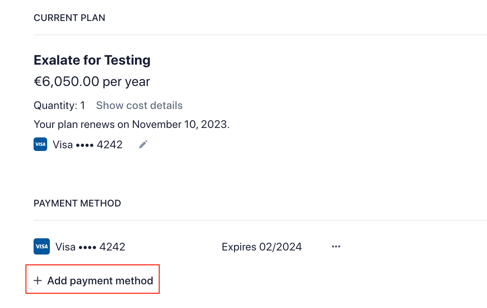487x308 pixels.
Task: Show cost details for the plan
Action: (x=139, y=106)
